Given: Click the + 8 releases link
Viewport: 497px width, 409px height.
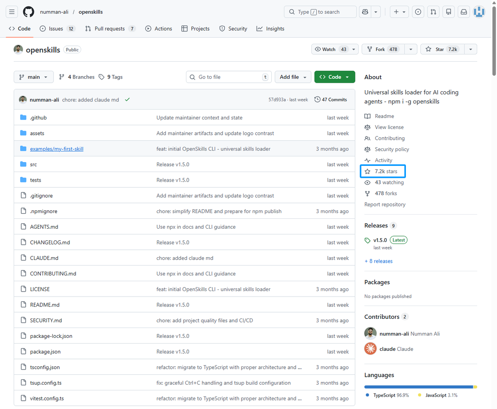Looking at the screenshot, I should click(378, 261).
